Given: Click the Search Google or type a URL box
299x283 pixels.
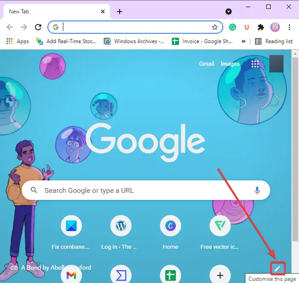Looking at the screenshot, I should (146, 190).
